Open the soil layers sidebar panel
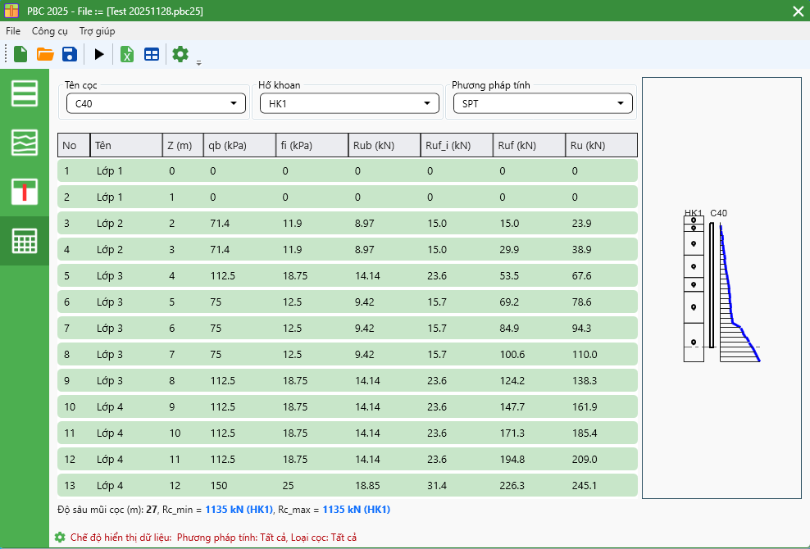 pyautogui.click(x=25, y=93)
